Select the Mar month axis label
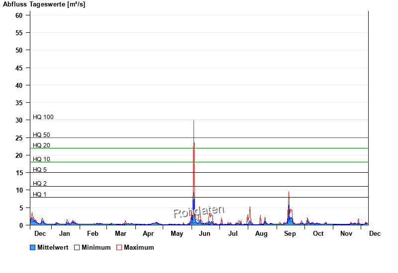This screenshot has width=398, height=273. pyautogui.click(x=120, y=233)
